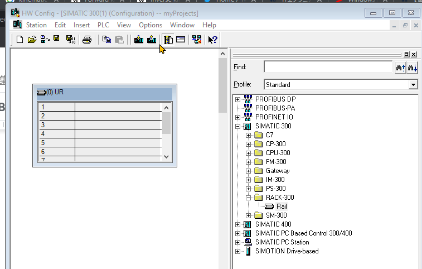Click the Find input field
Image resolution: width=422 pixels, height=269 pixels.
coord(328,67)
